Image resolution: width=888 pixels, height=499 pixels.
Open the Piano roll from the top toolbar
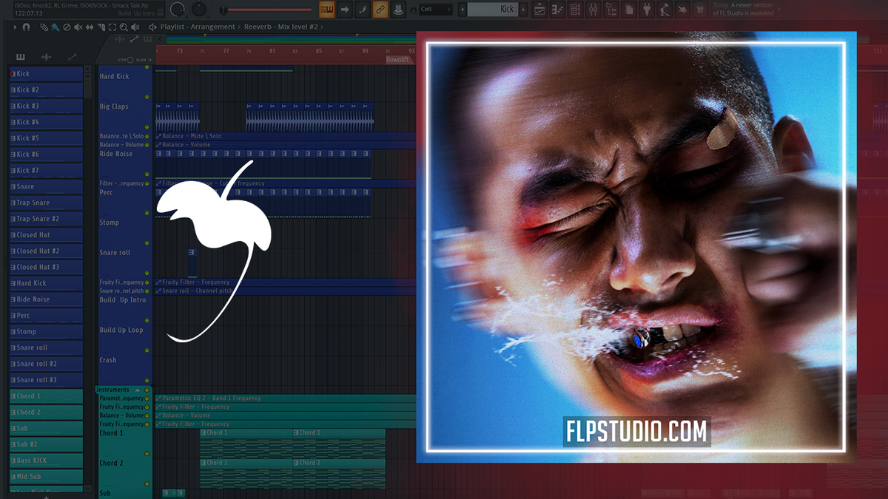(x=558, y=9)
